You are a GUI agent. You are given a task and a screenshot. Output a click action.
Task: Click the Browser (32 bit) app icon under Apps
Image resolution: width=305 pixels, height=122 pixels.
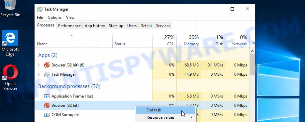point(47,65)
